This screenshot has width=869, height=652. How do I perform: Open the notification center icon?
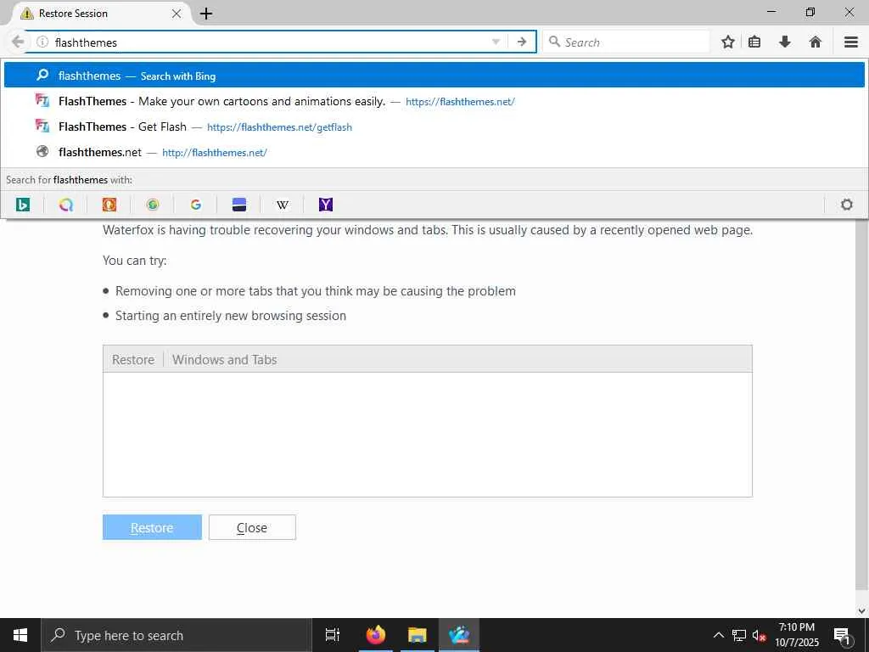click(x=842, y=635)
